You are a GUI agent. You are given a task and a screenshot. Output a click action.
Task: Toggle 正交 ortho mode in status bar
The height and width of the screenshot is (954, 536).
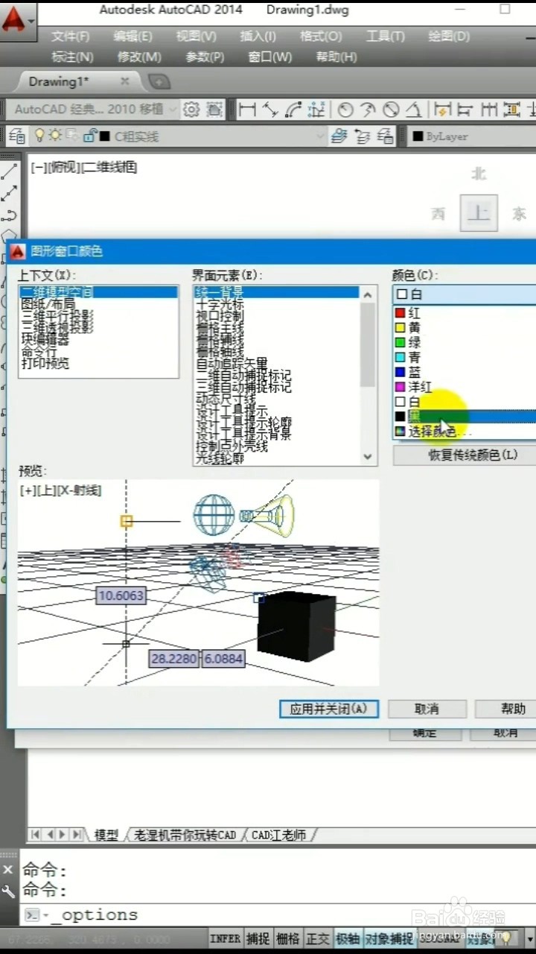coord(318,938)
